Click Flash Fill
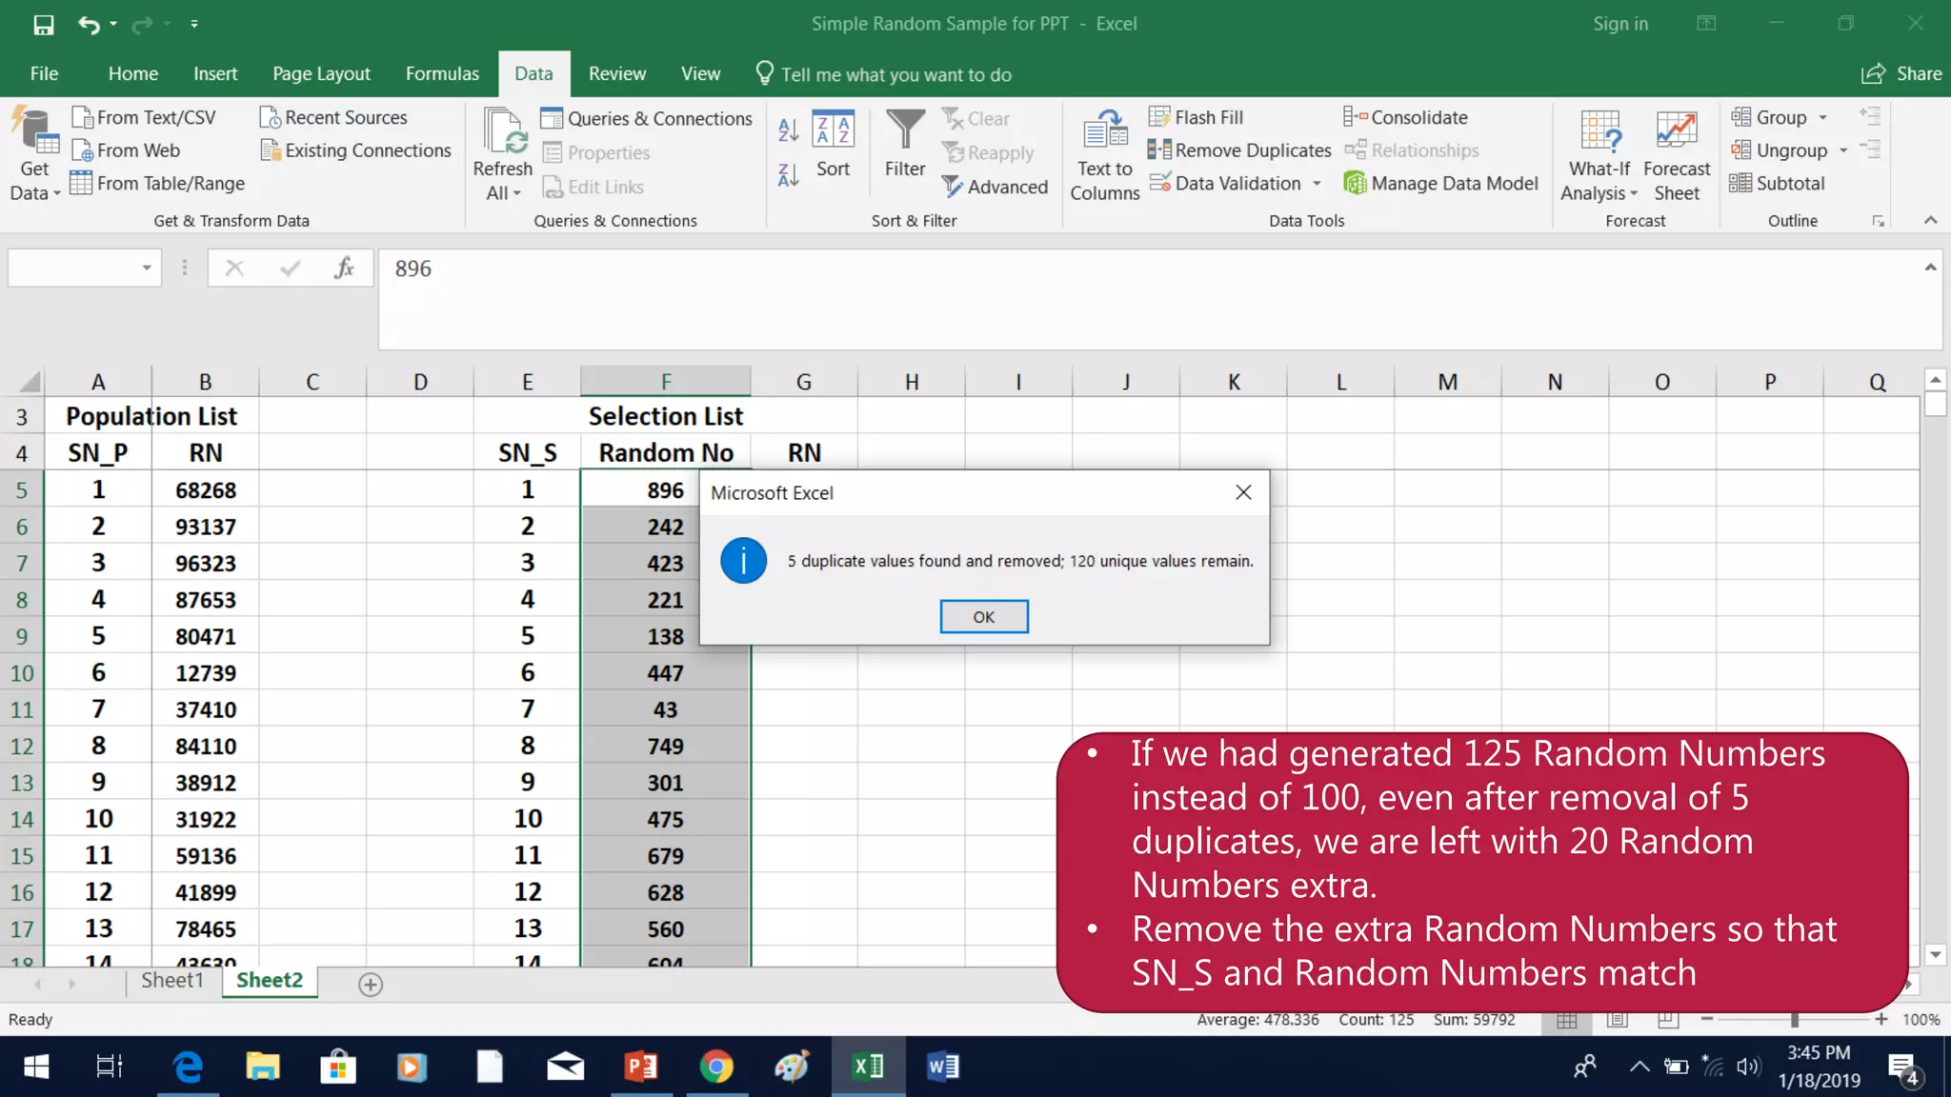 pos(1197,117)
